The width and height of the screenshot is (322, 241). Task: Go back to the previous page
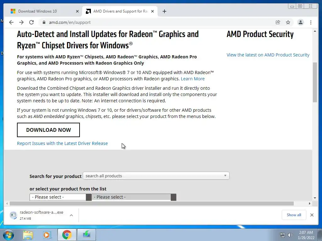11,22
